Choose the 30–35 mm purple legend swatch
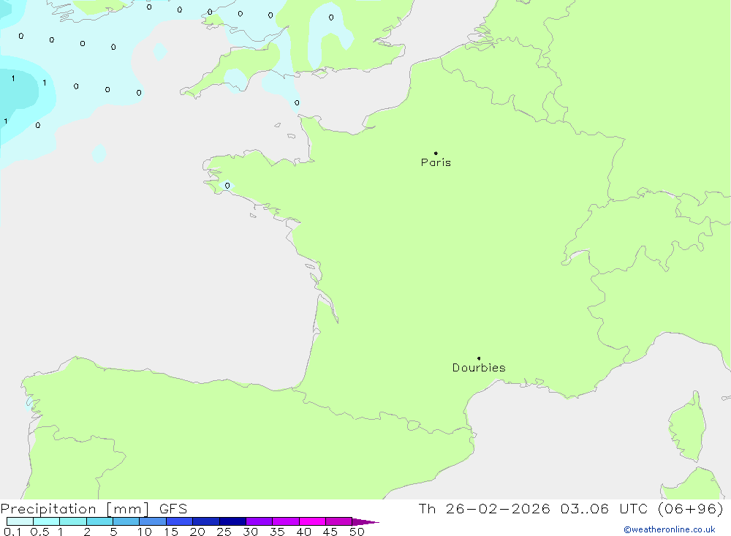The width and height of the screenshot is (731, 536). (x=260, y=521)
